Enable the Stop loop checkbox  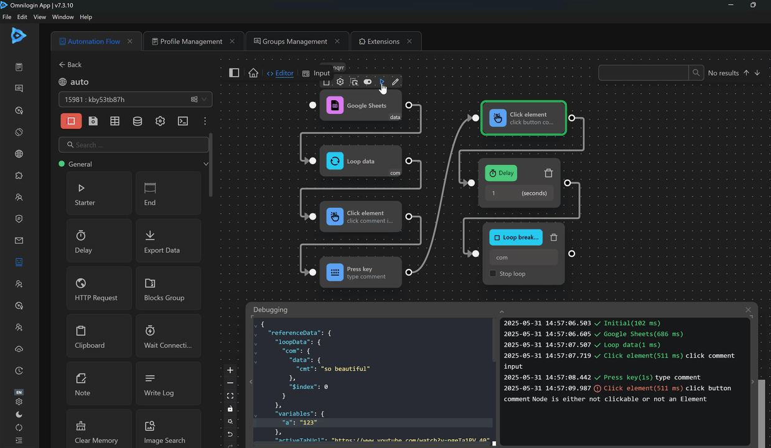[x=493, y=274]
